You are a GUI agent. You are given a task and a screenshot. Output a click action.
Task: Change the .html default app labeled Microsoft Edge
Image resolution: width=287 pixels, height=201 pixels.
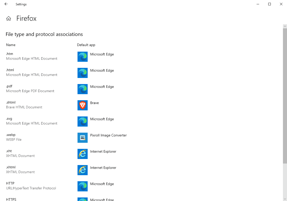click(102, 70)
